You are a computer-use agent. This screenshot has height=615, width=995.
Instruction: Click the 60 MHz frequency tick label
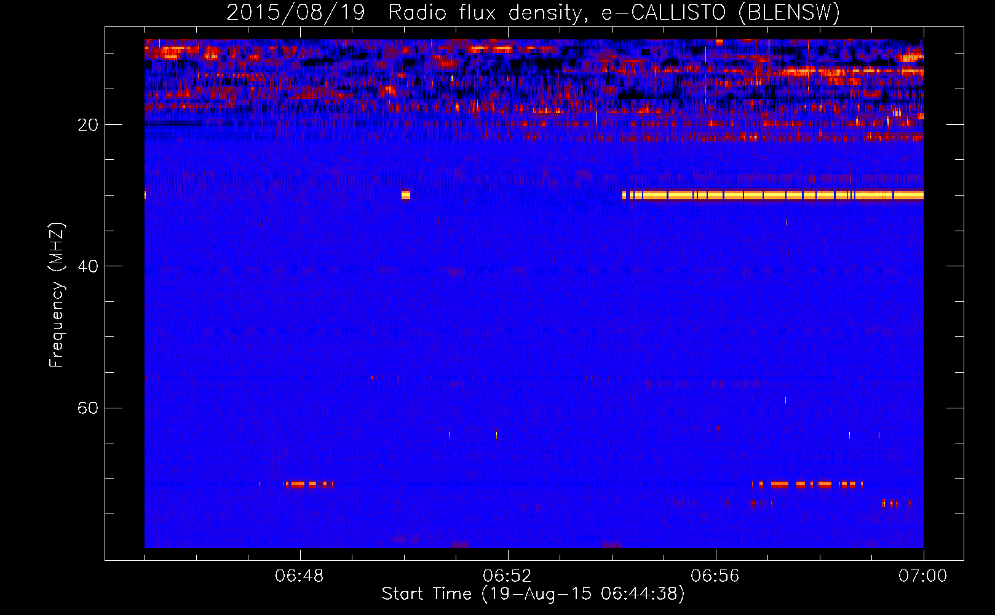tap(88, 408)
